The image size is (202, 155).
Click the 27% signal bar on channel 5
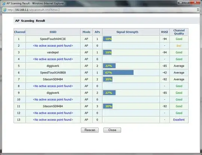click(x=109, y=66)
